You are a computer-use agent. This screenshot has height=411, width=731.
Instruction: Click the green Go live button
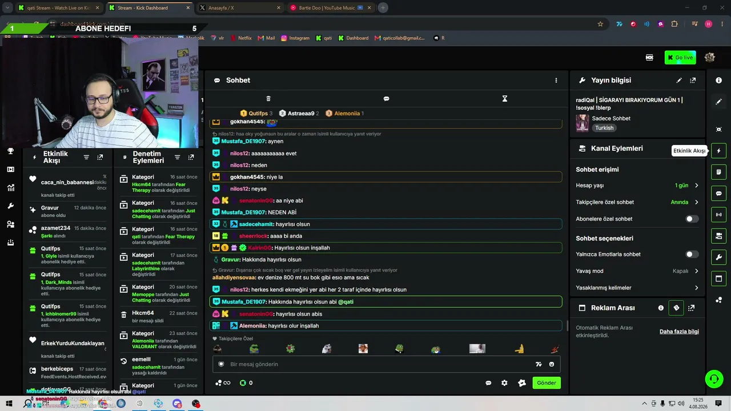click(680, 58)
